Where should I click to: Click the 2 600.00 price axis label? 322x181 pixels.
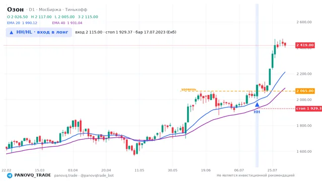[x=304, y=22]
